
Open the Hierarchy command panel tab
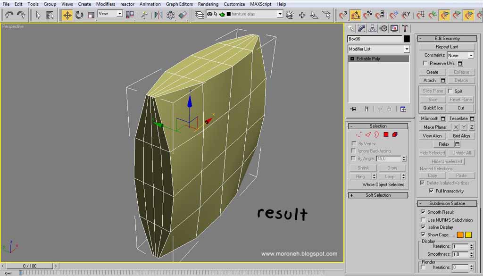pos(373,29)
